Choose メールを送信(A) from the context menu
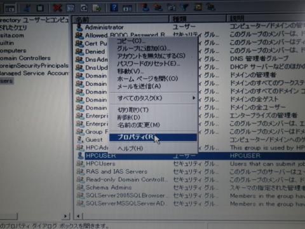 point(139,87)
